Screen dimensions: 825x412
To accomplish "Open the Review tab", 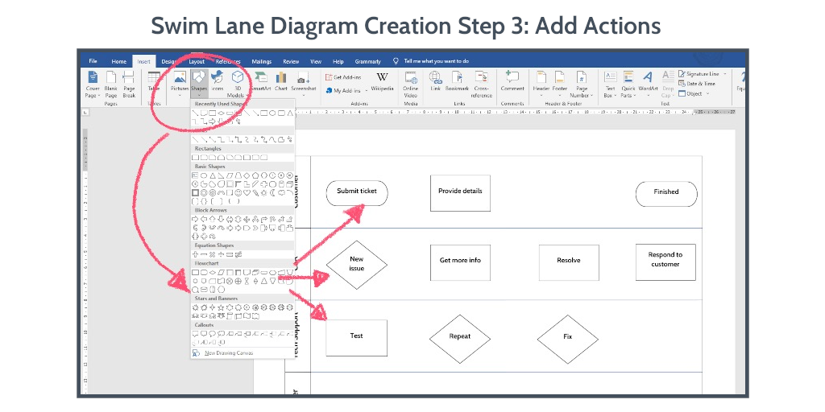I will [x=291, y=61].
